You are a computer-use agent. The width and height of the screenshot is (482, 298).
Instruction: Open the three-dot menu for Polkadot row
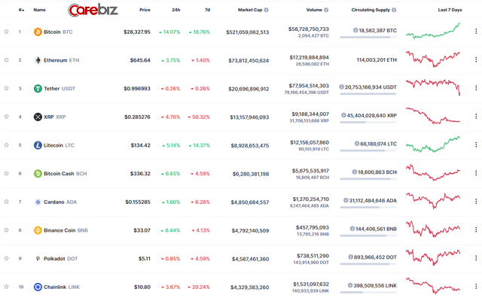[476, 258]
